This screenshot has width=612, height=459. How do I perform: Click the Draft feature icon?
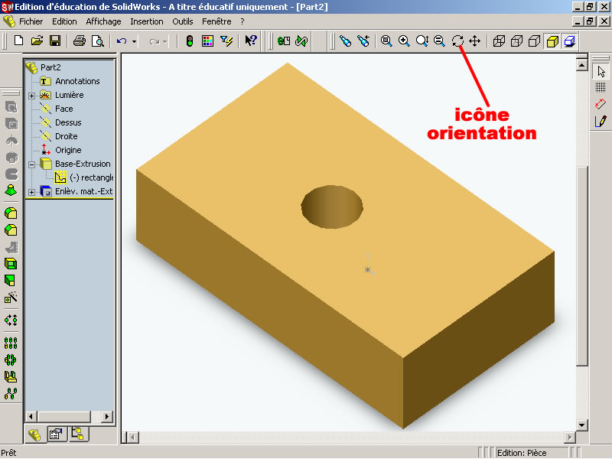(11, 280)
